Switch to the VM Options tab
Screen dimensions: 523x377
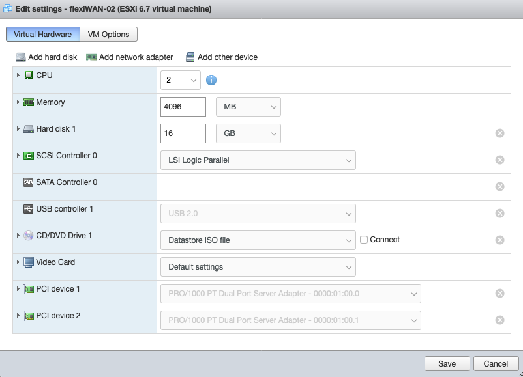pyautogui.click(x=109, y=35)
